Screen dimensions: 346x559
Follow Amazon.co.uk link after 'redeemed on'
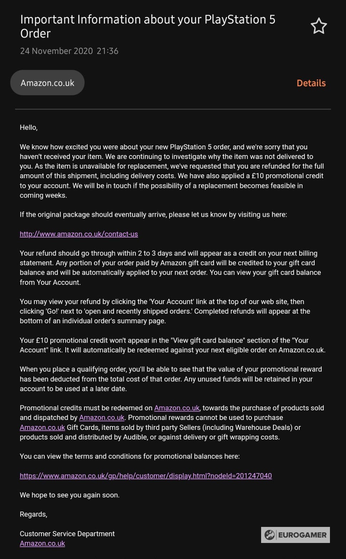(177, 408)
